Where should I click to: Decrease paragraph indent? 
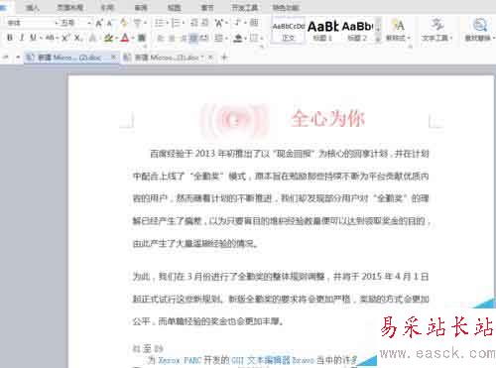tap(194, 23)
